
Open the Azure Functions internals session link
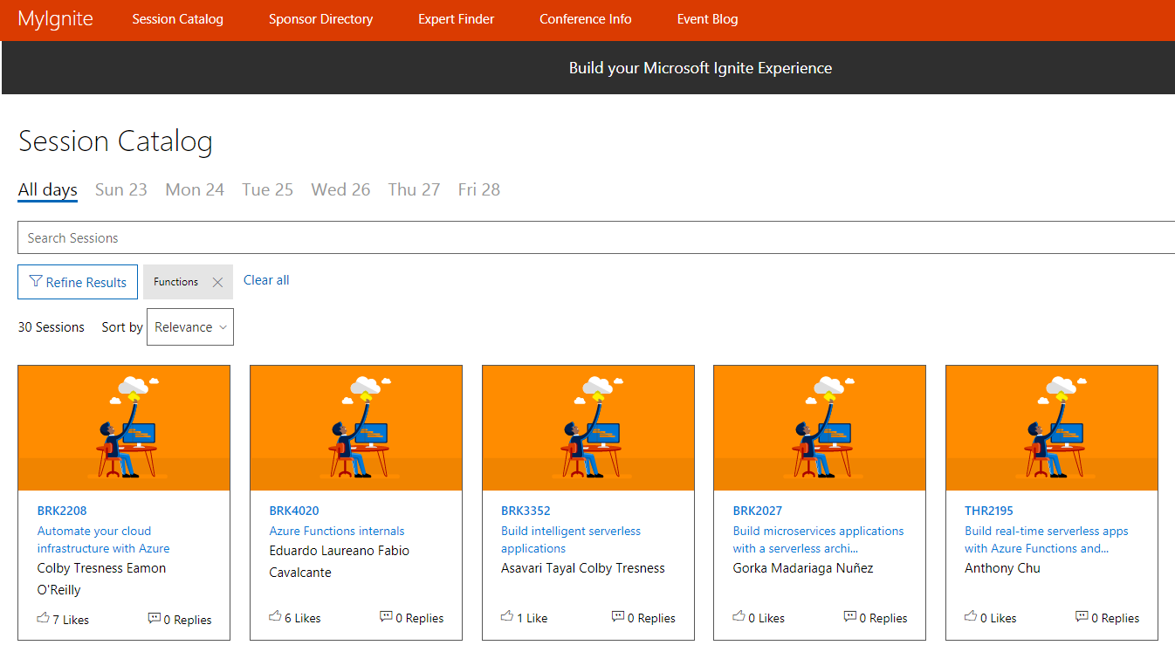(x=337, y=531)
